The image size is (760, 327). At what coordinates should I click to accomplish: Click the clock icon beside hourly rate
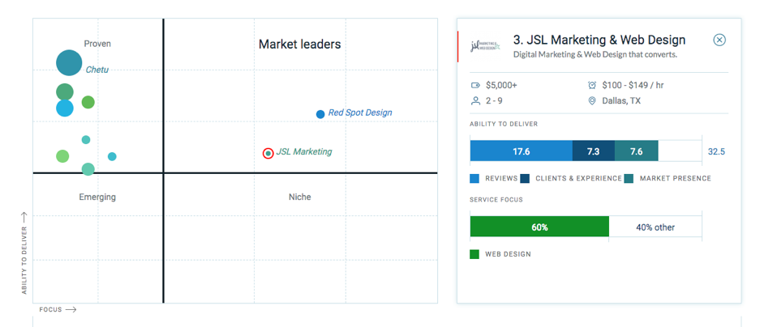tap(592, 86)
